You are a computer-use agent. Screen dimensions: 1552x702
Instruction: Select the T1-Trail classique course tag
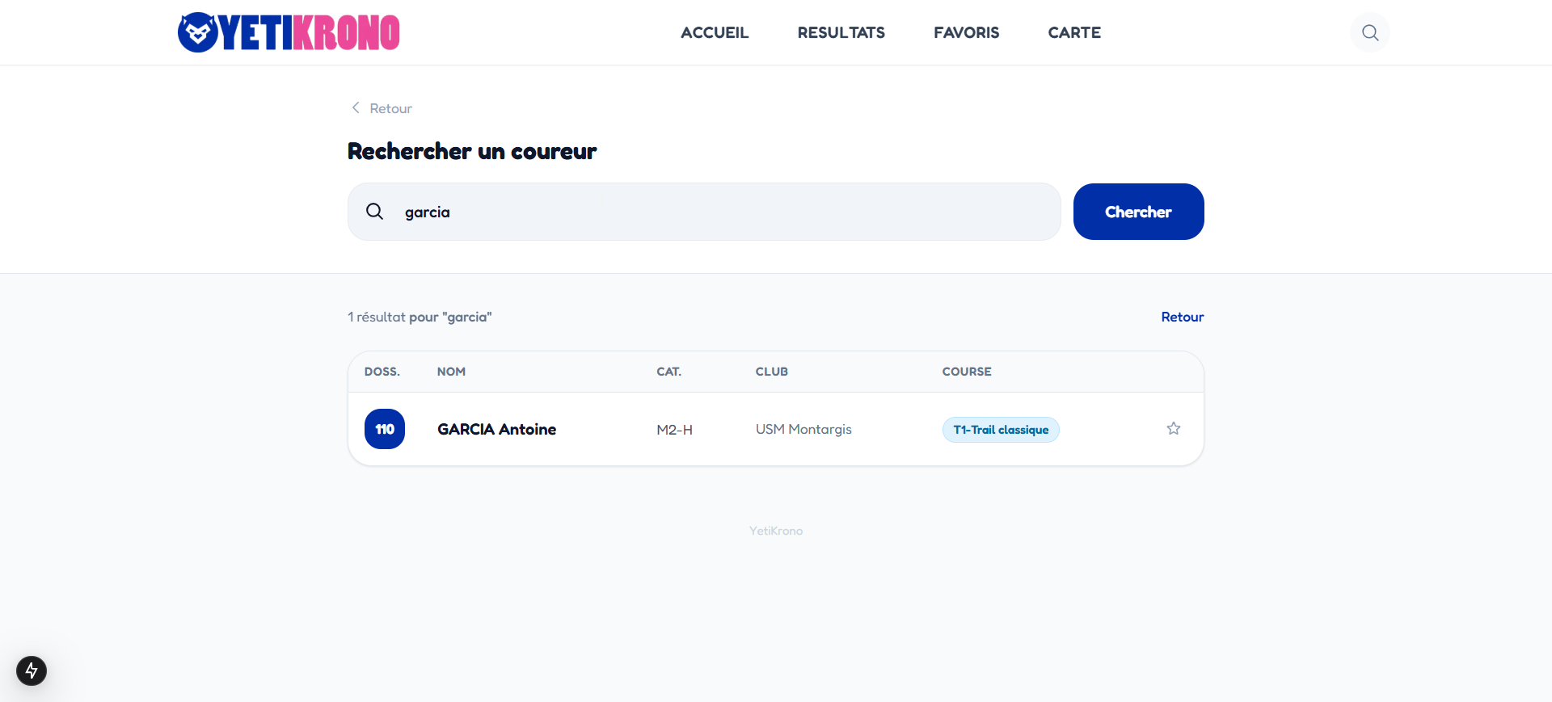1000,430
